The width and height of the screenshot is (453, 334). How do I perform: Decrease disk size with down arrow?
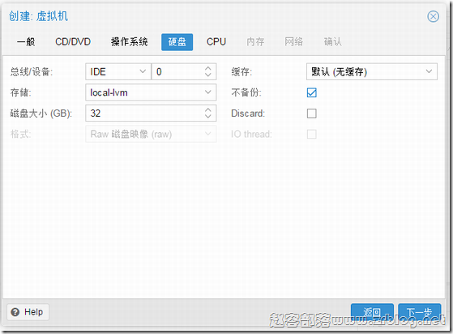point(208,116)
